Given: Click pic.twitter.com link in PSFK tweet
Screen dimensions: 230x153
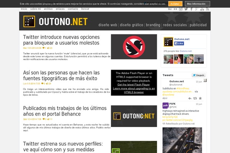Looking at the screenshot, I should click(177, 120).
